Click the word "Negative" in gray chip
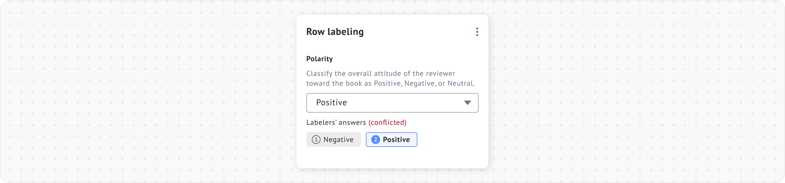Screen dimensions: 785x183 pos(338,140)
